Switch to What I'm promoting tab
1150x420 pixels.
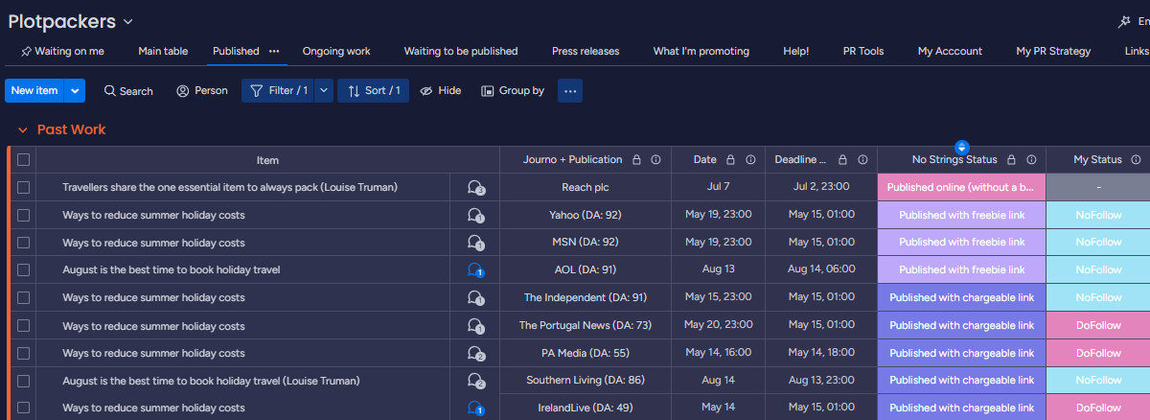coord(701,51)
